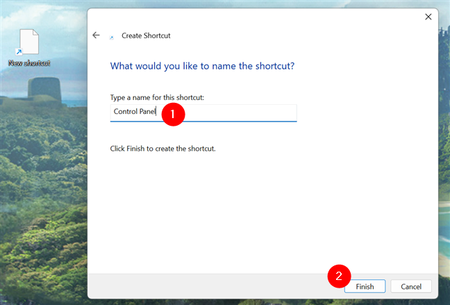Click the 'New shortcut' desktop label
The height and width of the screenshot is (305, 450).
coord(29,63)
